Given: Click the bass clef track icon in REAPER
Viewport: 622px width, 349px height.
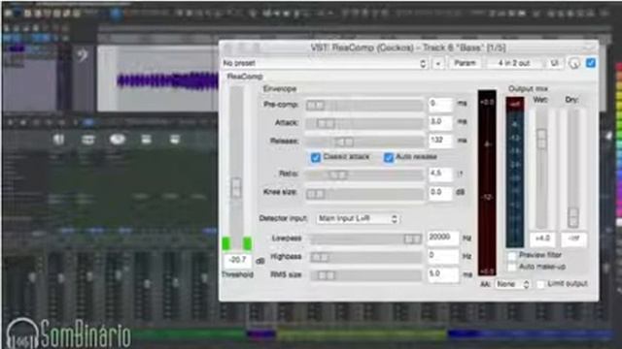Looking at the screenshot, I should click(83, 55).
